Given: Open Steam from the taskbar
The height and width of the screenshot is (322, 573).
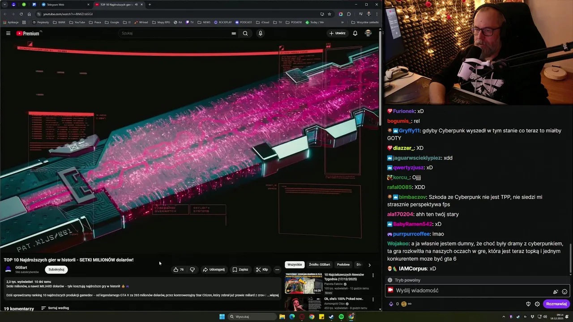Looking at the screenshot, I should point(331,317).
